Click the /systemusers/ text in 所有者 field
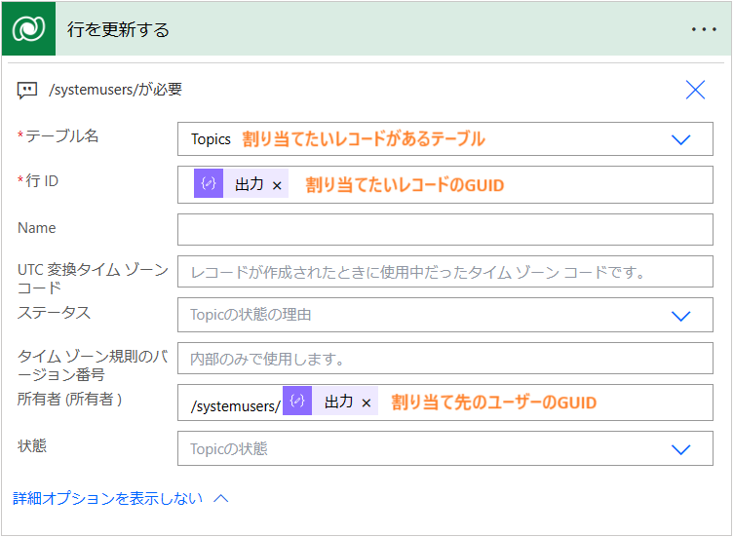The width and height of the screenshot is (733, 537). tap(236, 403)
